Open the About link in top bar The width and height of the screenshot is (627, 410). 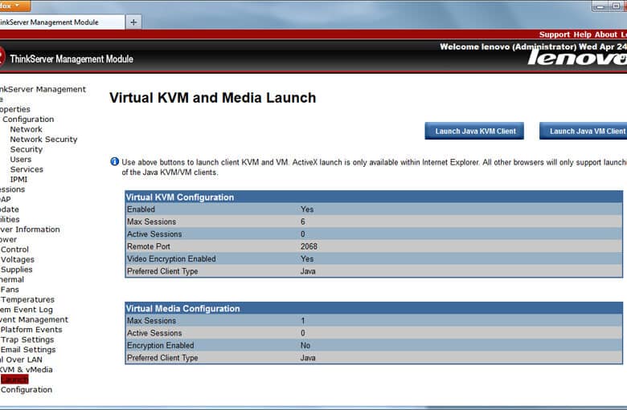(606, 35)
